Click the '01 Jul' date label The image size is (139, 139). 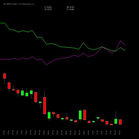coord(57,132)
